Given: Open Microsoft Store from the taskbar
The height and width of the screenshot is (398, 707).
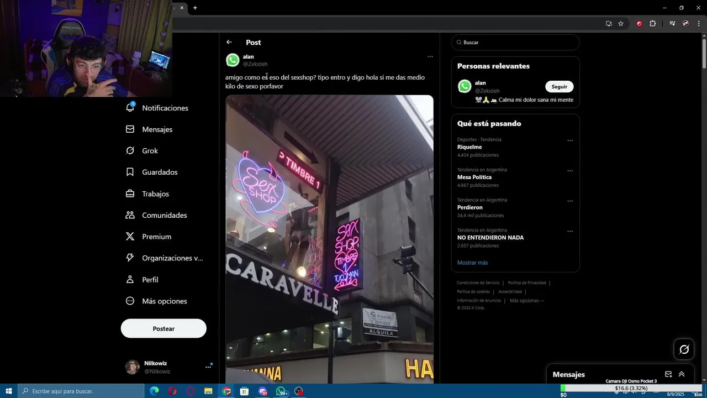Looking at the screenshot, I should tap(244, 391).
